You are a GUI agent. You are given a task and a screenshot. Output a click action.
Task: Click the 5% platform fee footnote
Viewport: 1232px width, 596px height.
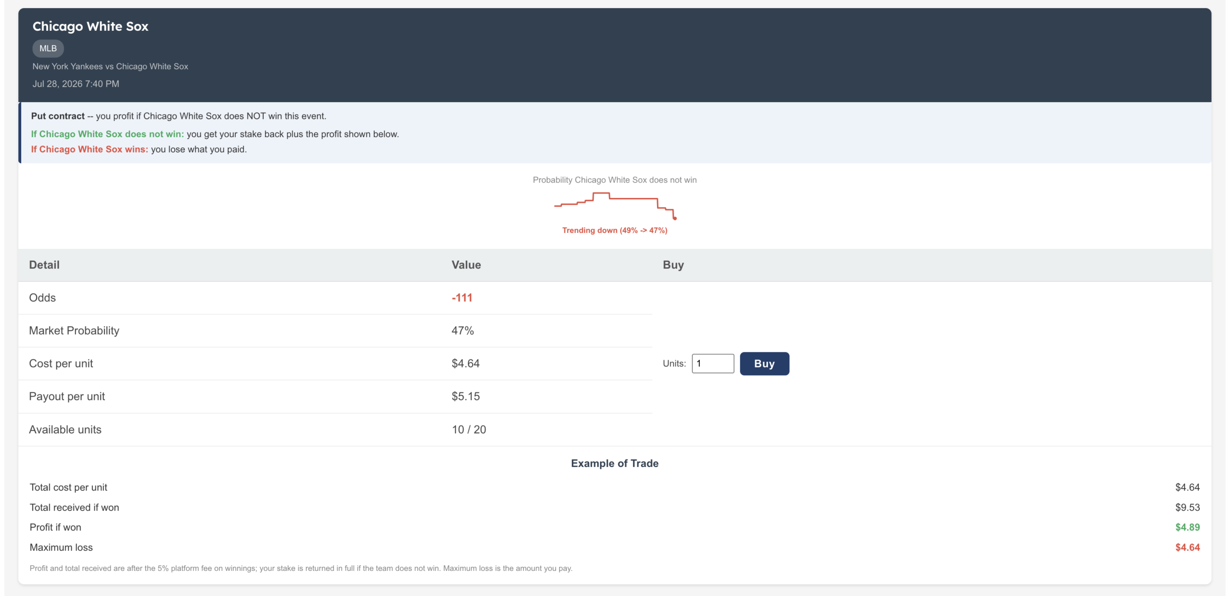pyautogui.click(x=301, y=569)
